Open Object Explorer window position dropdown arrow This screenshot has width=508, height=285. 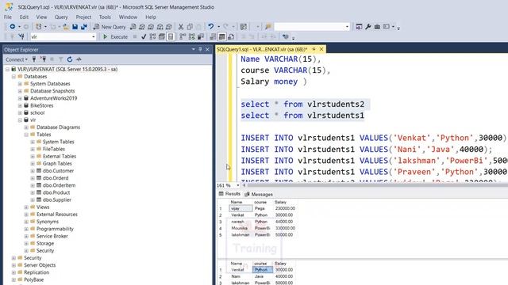click(194, 49)
